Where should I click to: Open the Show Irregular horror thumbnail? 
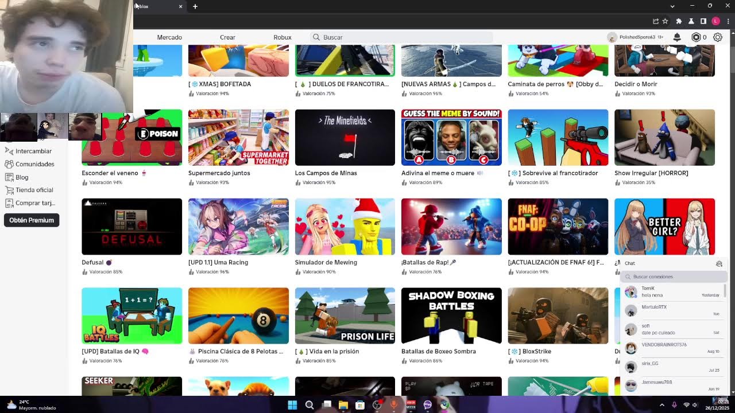tap(664, 138)
